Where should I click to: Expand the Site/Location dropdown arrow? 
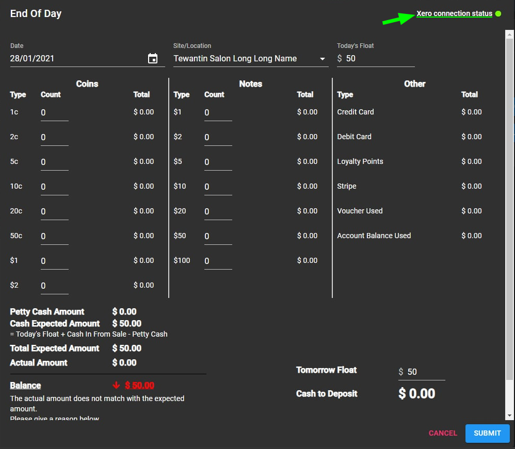(323, 59)
